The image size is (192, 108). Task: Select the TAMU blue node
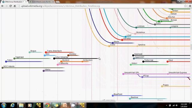6,61
